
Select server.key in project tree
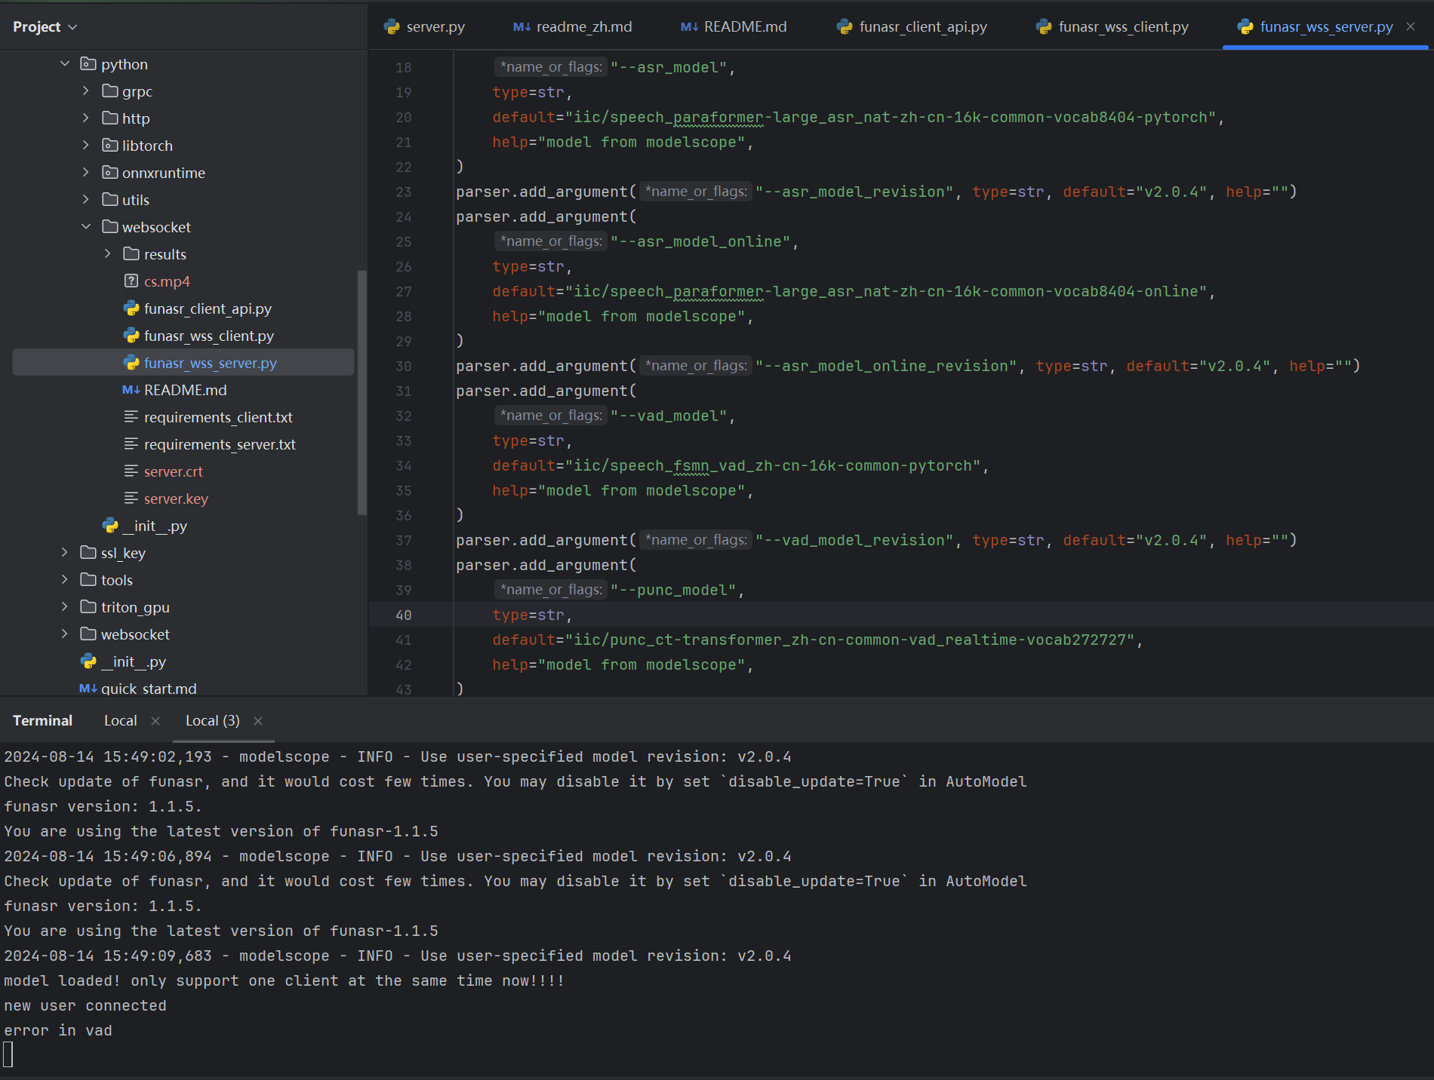(176, 499)
